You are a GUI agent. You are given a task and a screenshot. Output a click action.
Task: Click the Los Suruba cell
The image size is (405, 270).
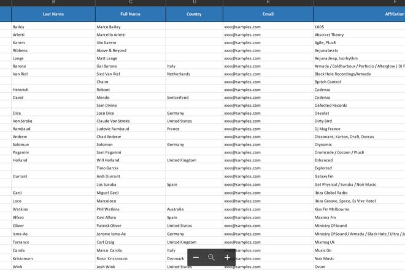coord(131,185)
